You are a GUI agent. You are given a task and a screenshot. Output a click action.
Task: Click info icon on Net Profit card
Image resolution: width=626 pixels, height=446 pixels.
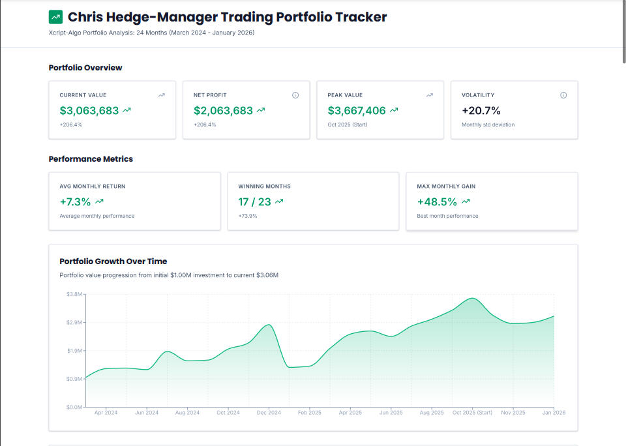(x=295, y=95)
